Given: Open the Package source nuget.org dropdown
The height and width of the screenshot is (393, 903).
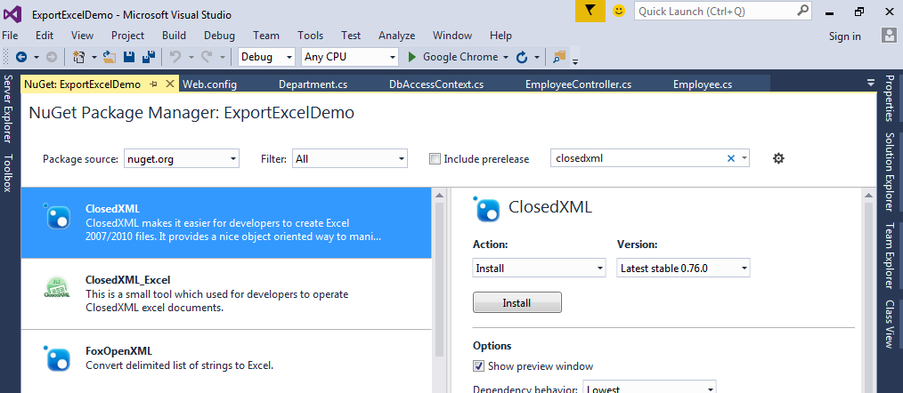Looking at the screenshot, I should [182, 159].
